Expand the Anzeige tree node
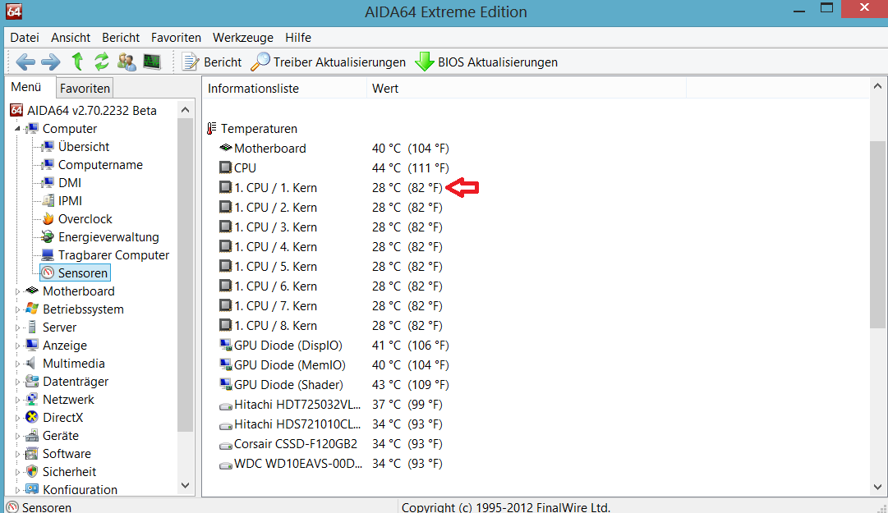 (x=17, y=346)
